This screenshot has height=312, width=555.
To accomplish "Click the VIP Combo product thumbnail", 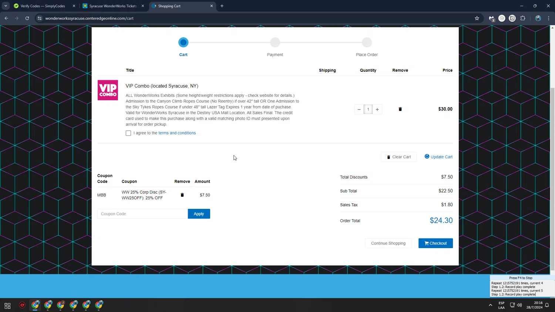I will [108, 90].
